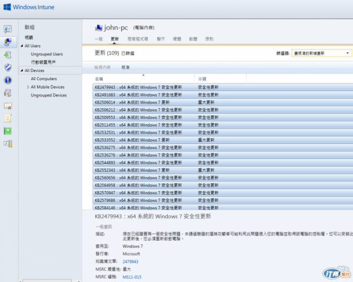Select update row KB2533552
Image resolution: width=353 pixels, height=282 pixels.
pos(222,140)
